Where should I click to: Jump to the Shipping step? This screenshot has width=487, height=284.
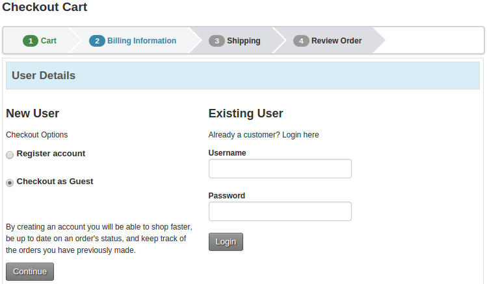point(243,41)
